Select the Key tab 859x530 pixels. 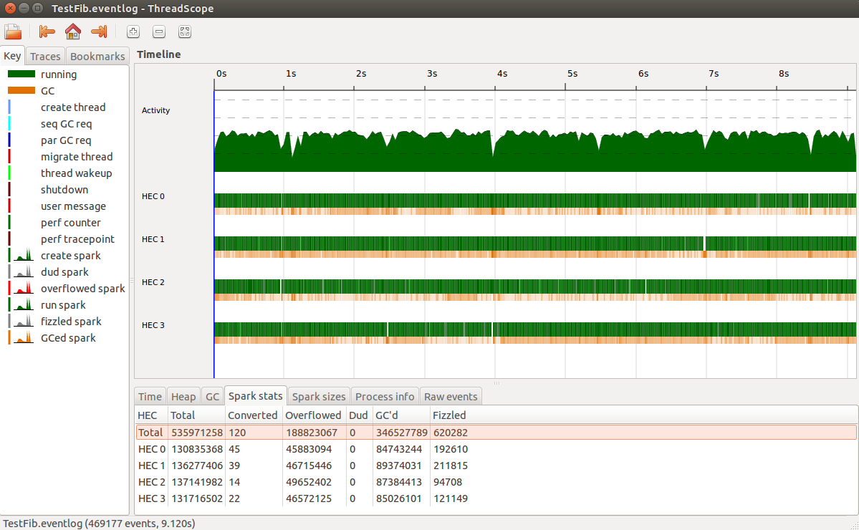pyautogui.click(x=12, y=56)
